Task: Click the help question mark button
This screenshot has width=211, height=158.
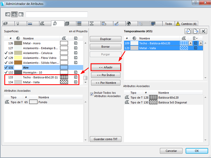Action: [x=196, y=2]
